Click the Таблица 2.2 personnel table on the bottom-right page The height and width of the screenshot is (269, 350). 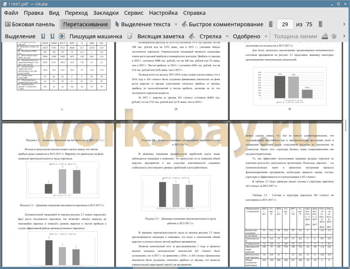click(x=289, y=237)
